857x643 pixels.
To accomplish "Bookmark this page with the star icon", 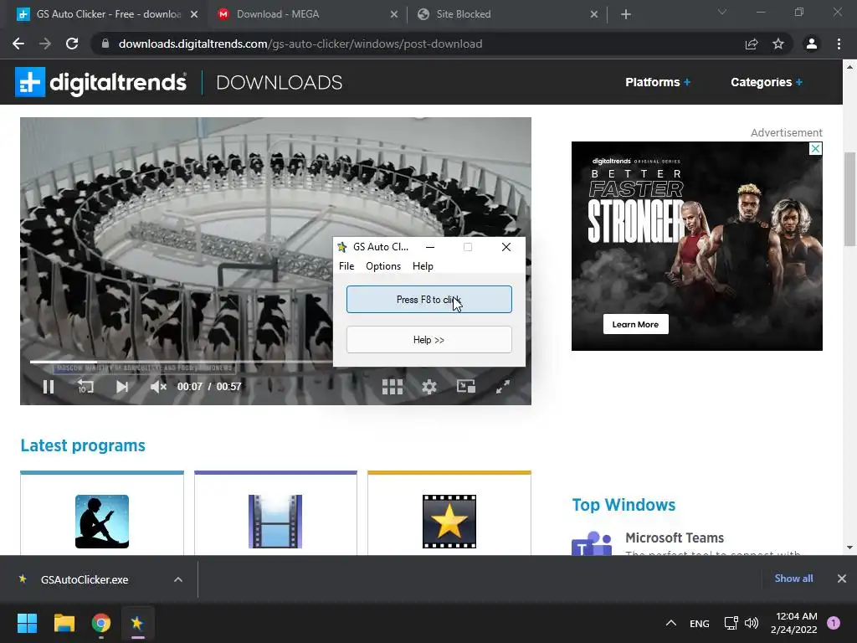I will click(x=778, y=44).
